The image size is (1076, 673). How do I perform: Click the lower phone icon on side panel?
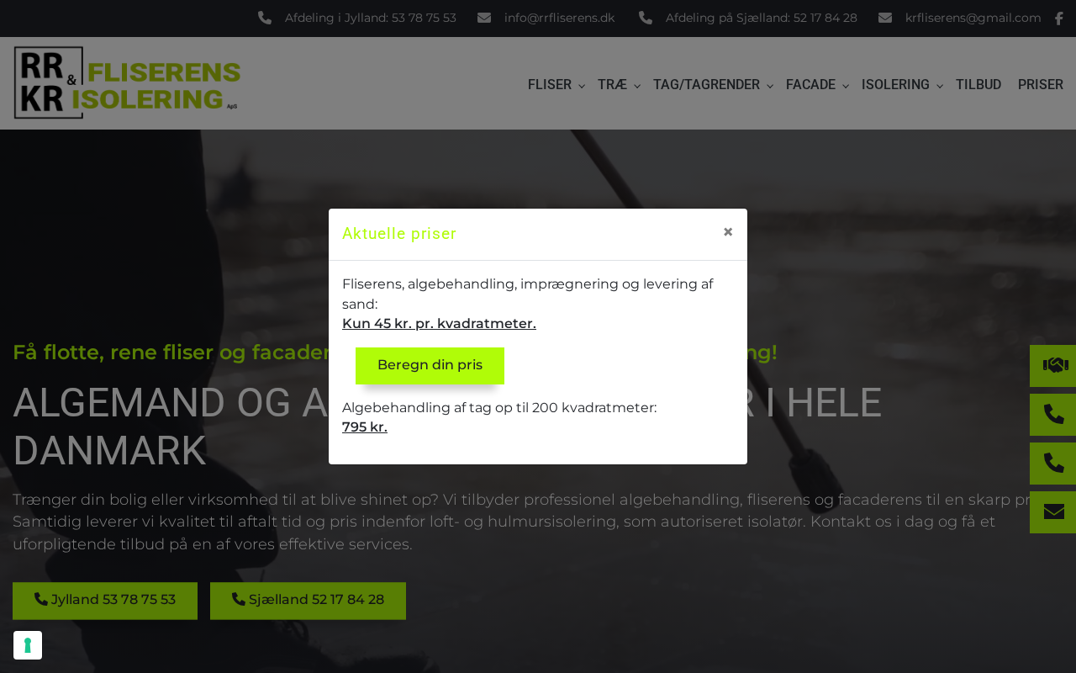1054,463
